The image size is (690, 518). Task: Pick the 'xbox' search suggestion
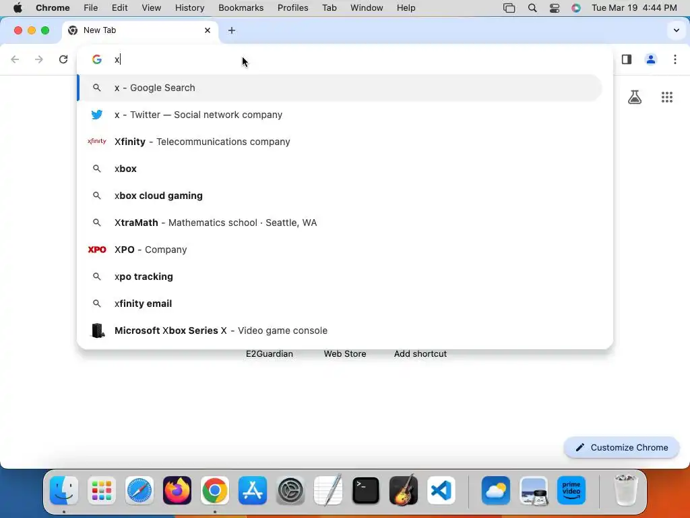pyautogui.click(x=340, y=169)
